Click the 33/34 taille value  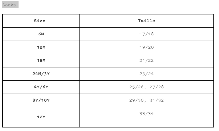pos(146,114)
